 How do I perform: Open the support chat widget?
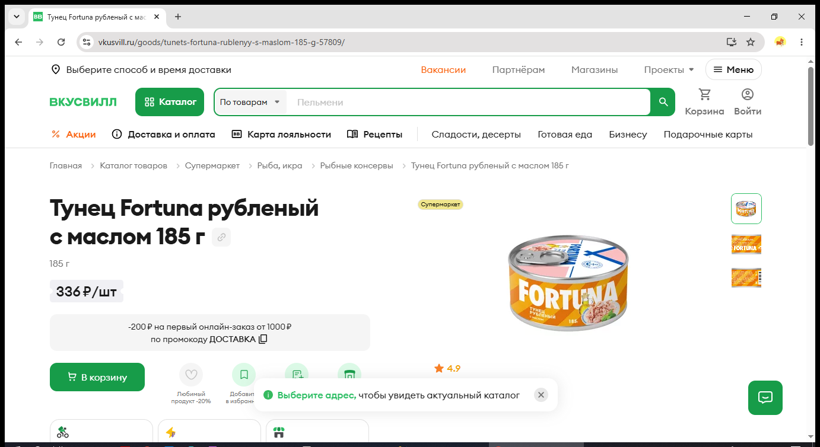coord(765,398)
